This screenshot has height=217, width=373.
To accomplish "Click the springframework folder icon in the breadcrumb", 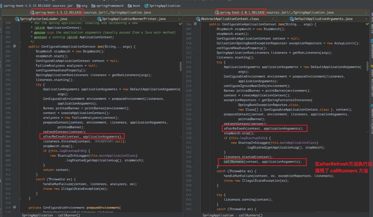I will tap(93, 6).
